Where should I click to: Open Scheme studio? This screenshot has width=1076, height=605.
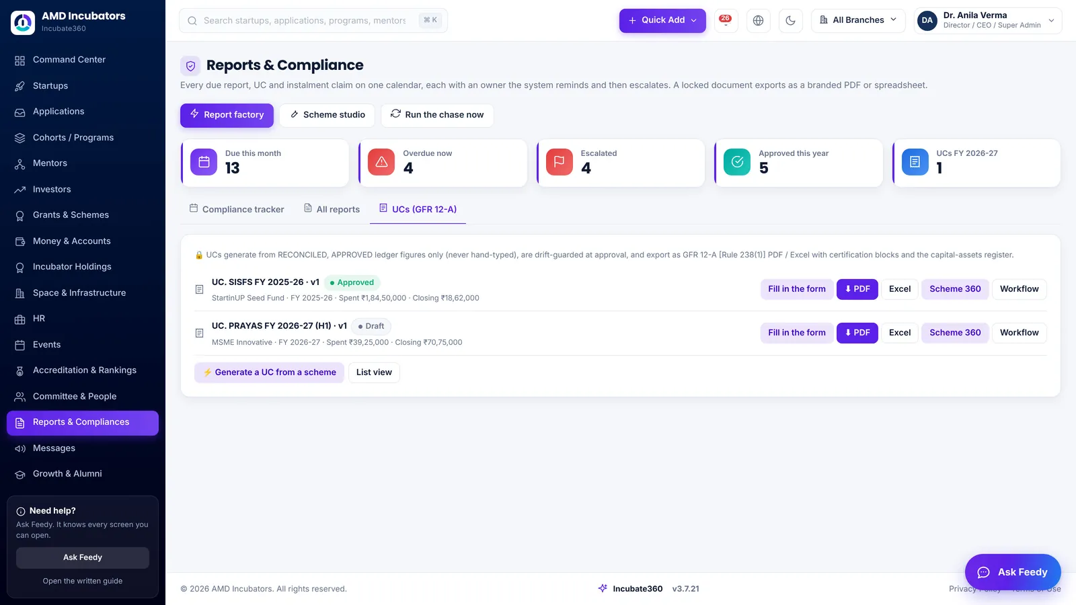point(328,115)
